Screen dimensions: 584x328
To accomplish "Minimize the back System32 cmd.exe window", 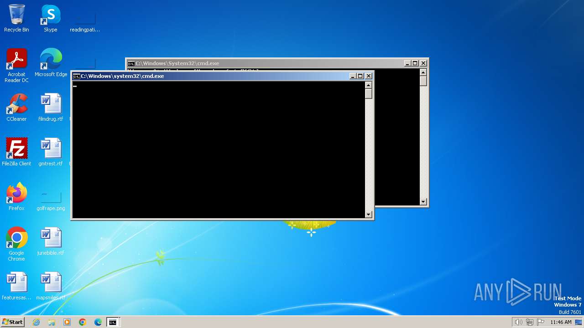I will pos(407,63).
